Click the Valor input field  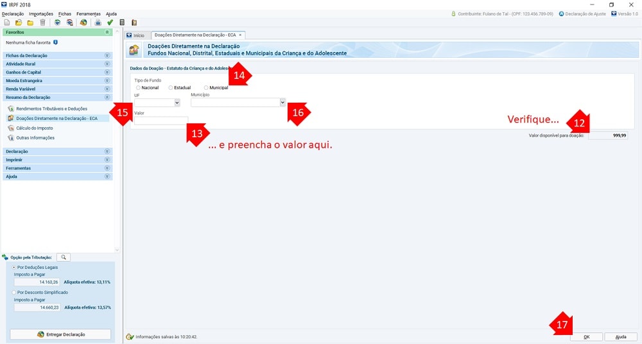tap(160, 120)
